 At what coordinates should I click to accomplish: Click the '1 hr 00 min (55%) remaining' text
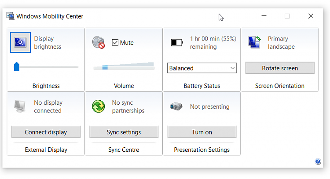click(x=213, y=43)
